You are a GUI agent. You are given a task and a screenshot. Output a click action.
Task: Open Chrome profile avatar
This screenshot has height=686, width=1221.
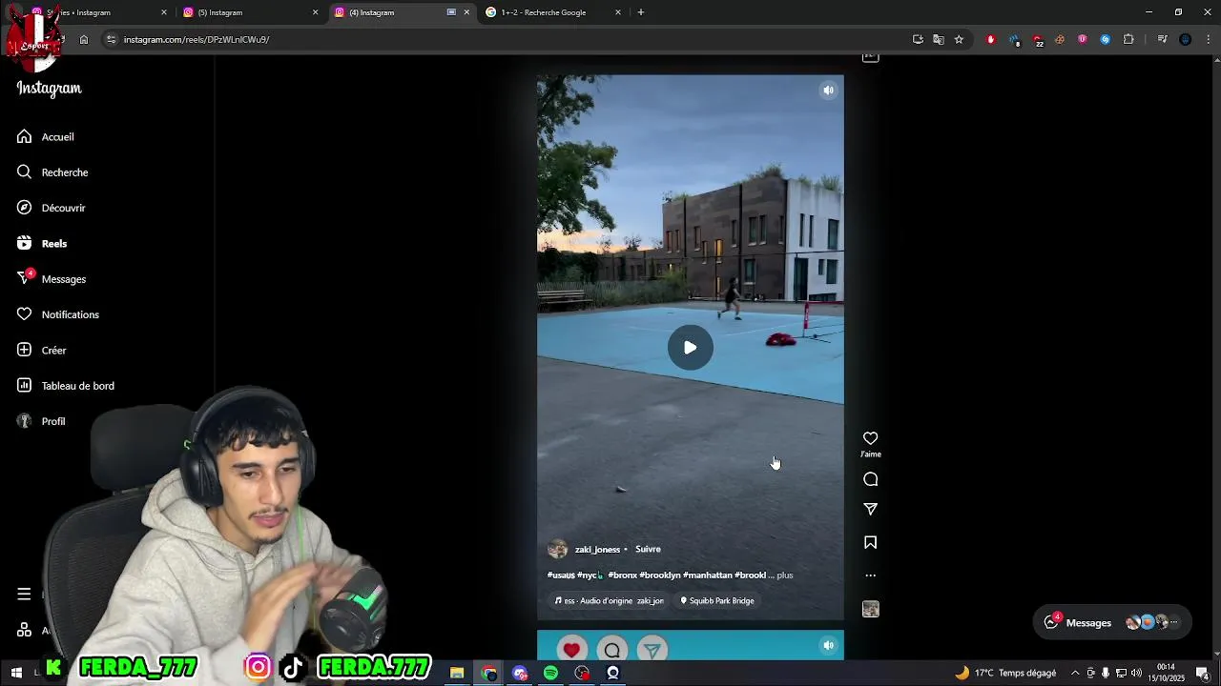(1186, 39)
